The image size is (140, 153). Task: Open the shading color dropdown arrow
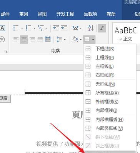(81, 40)
